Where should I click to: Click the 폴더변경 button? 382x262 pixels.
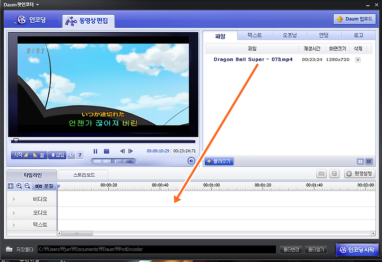291,249
